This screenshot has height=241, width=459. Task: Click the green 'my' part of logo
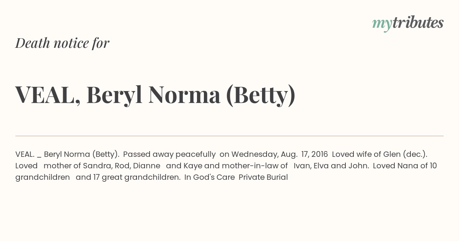pyautogui.click(x=382, y=25)
